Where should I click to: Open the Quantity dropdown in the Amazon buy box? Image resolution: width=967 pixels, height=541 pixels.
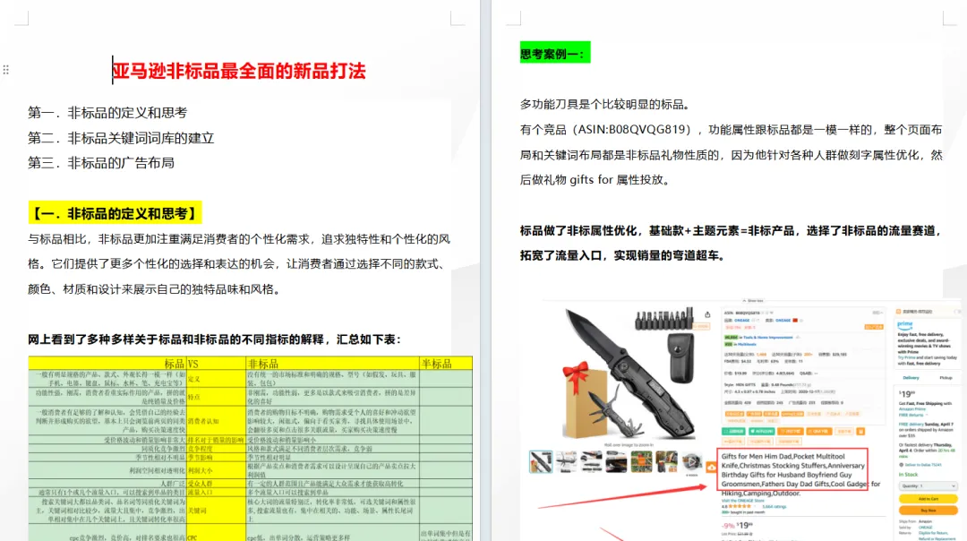coord(928,486)
